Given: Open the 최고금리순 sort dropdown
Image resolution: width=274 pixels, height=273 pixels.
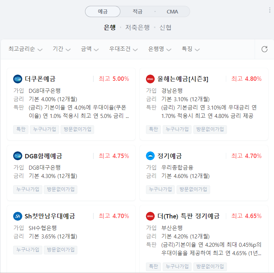Looking at the screenshot, I should (x=26, y=49).
